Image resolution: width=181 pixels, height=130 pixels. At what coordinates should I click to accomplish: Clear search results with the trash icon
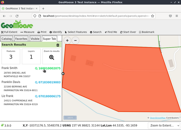58,45
